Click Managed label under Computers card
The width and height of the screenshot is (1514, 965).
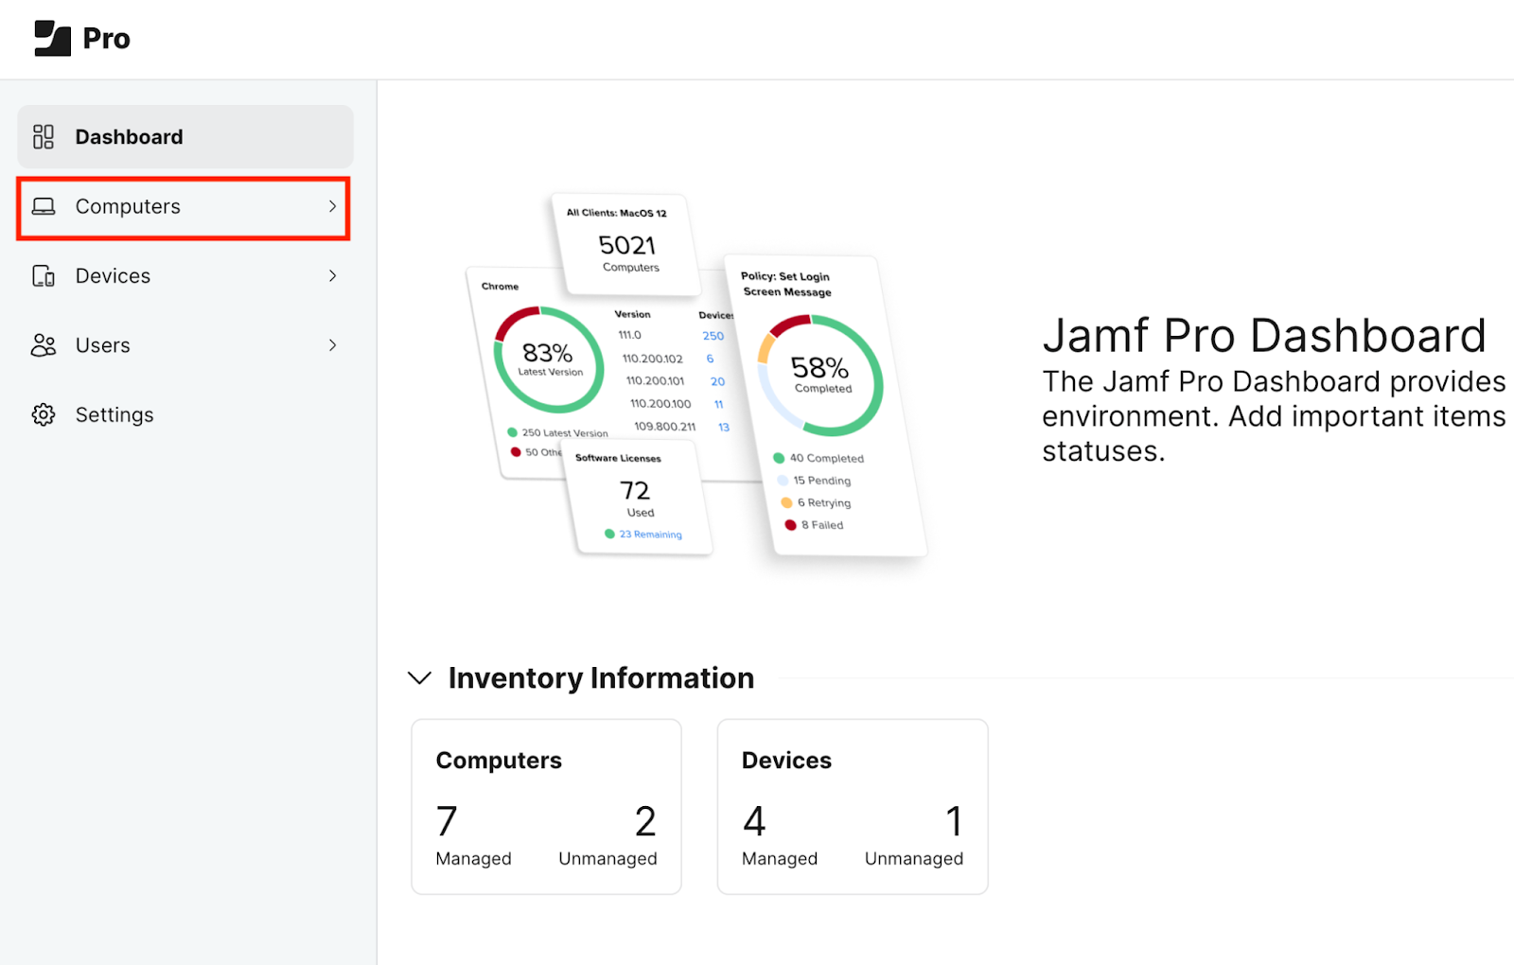click(473, 859)
